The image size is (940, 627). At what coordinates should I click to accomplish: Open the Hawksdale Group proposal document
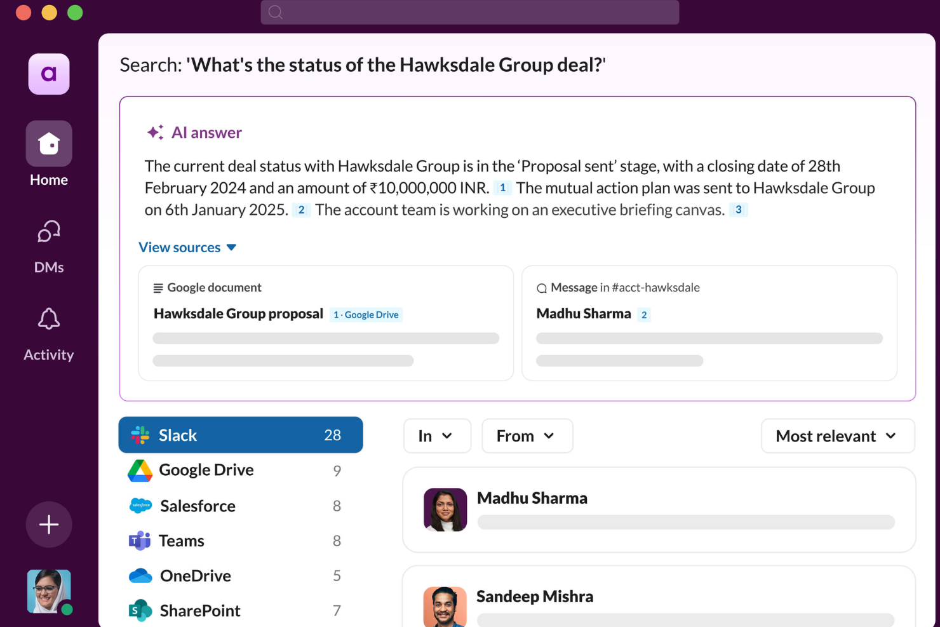click(x=326, y=323)
